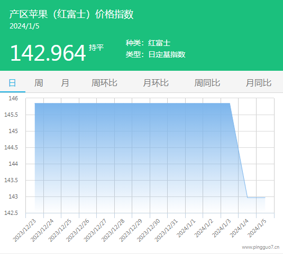Open the 月同比 tab
The image size is (283, 254).
point(259,83)
